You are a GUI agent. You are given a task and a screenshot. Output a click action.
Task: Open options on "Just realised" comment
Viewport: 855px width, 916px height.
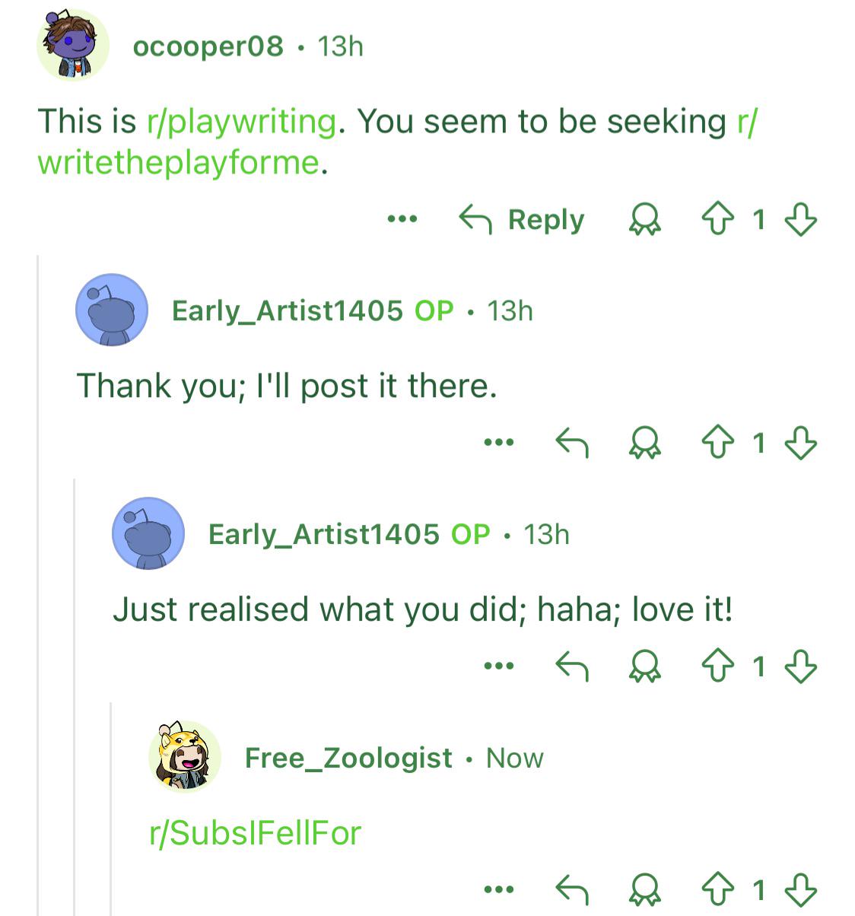[x=499, y=666]
